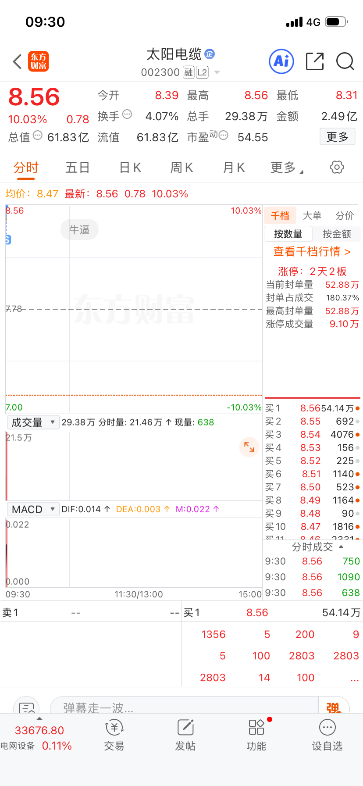Select the 月K chart tab
The image size is (363, 786).
[234, 168]
